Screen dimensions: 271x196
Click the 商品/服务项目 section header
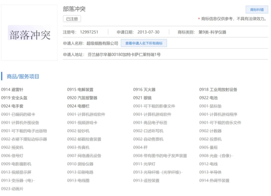coord(23,76)
